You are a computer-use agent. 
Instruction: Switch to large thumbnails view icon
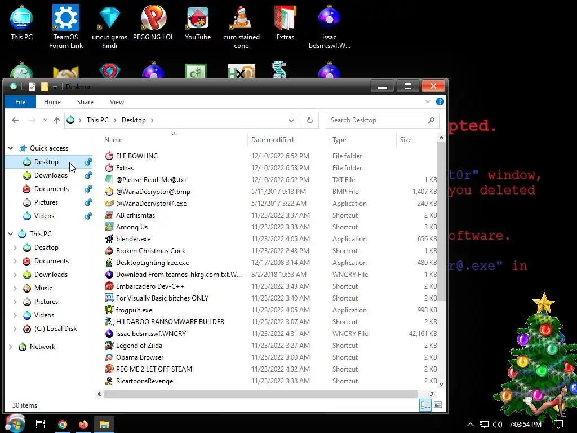point(438,405)
